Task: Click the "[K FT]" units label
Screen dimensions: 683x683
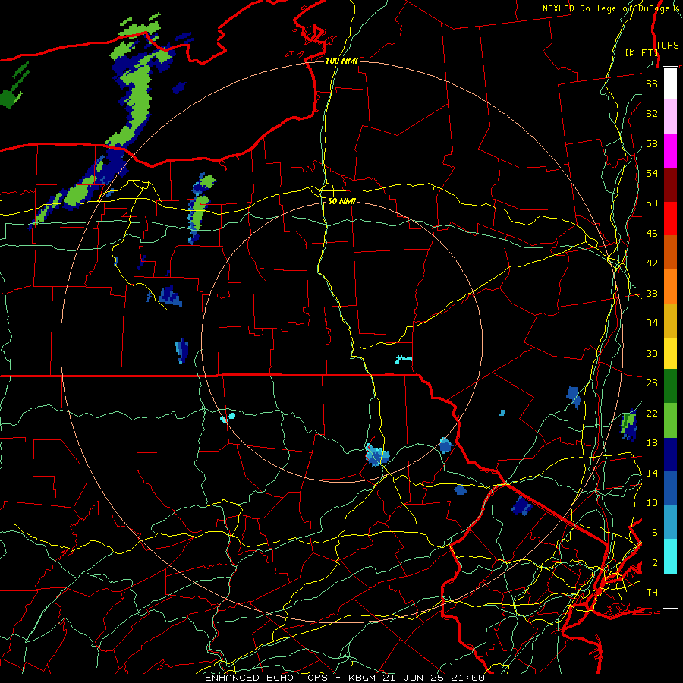Action: click(x=641, y=52)
